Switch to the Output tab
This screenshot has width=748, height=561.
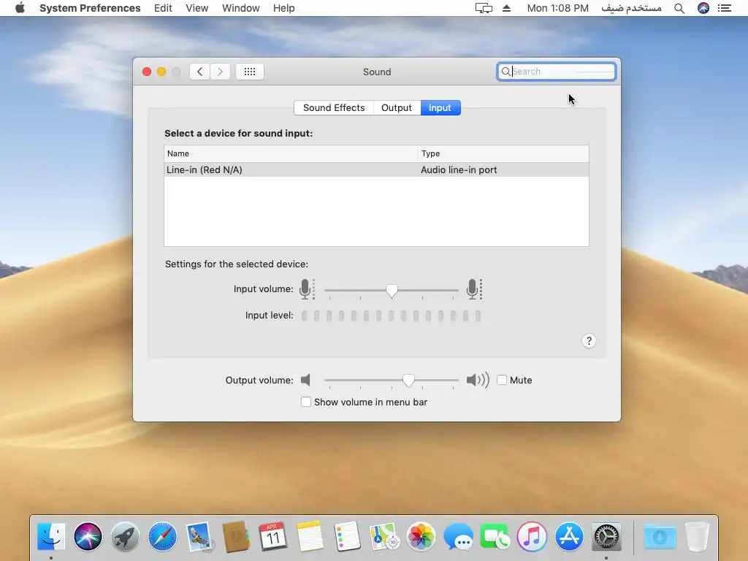tap(397, 108)
